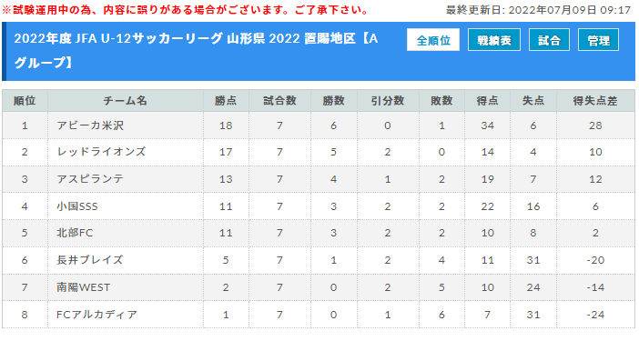Select team レッドライオンズ row
The height and width of the screenshot is (341, 639).
319,152
